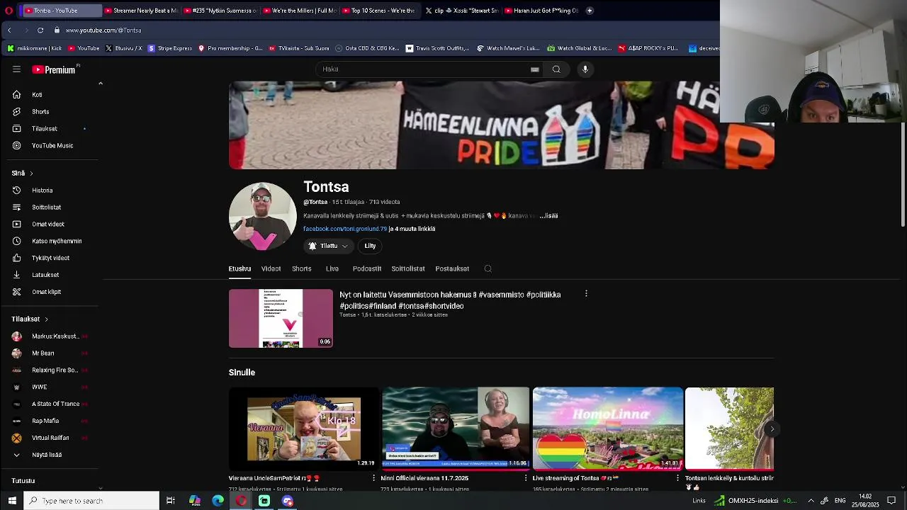
Task: Expand the Tilaukset subscriptions list heading
Action: [x=30, y=319]
